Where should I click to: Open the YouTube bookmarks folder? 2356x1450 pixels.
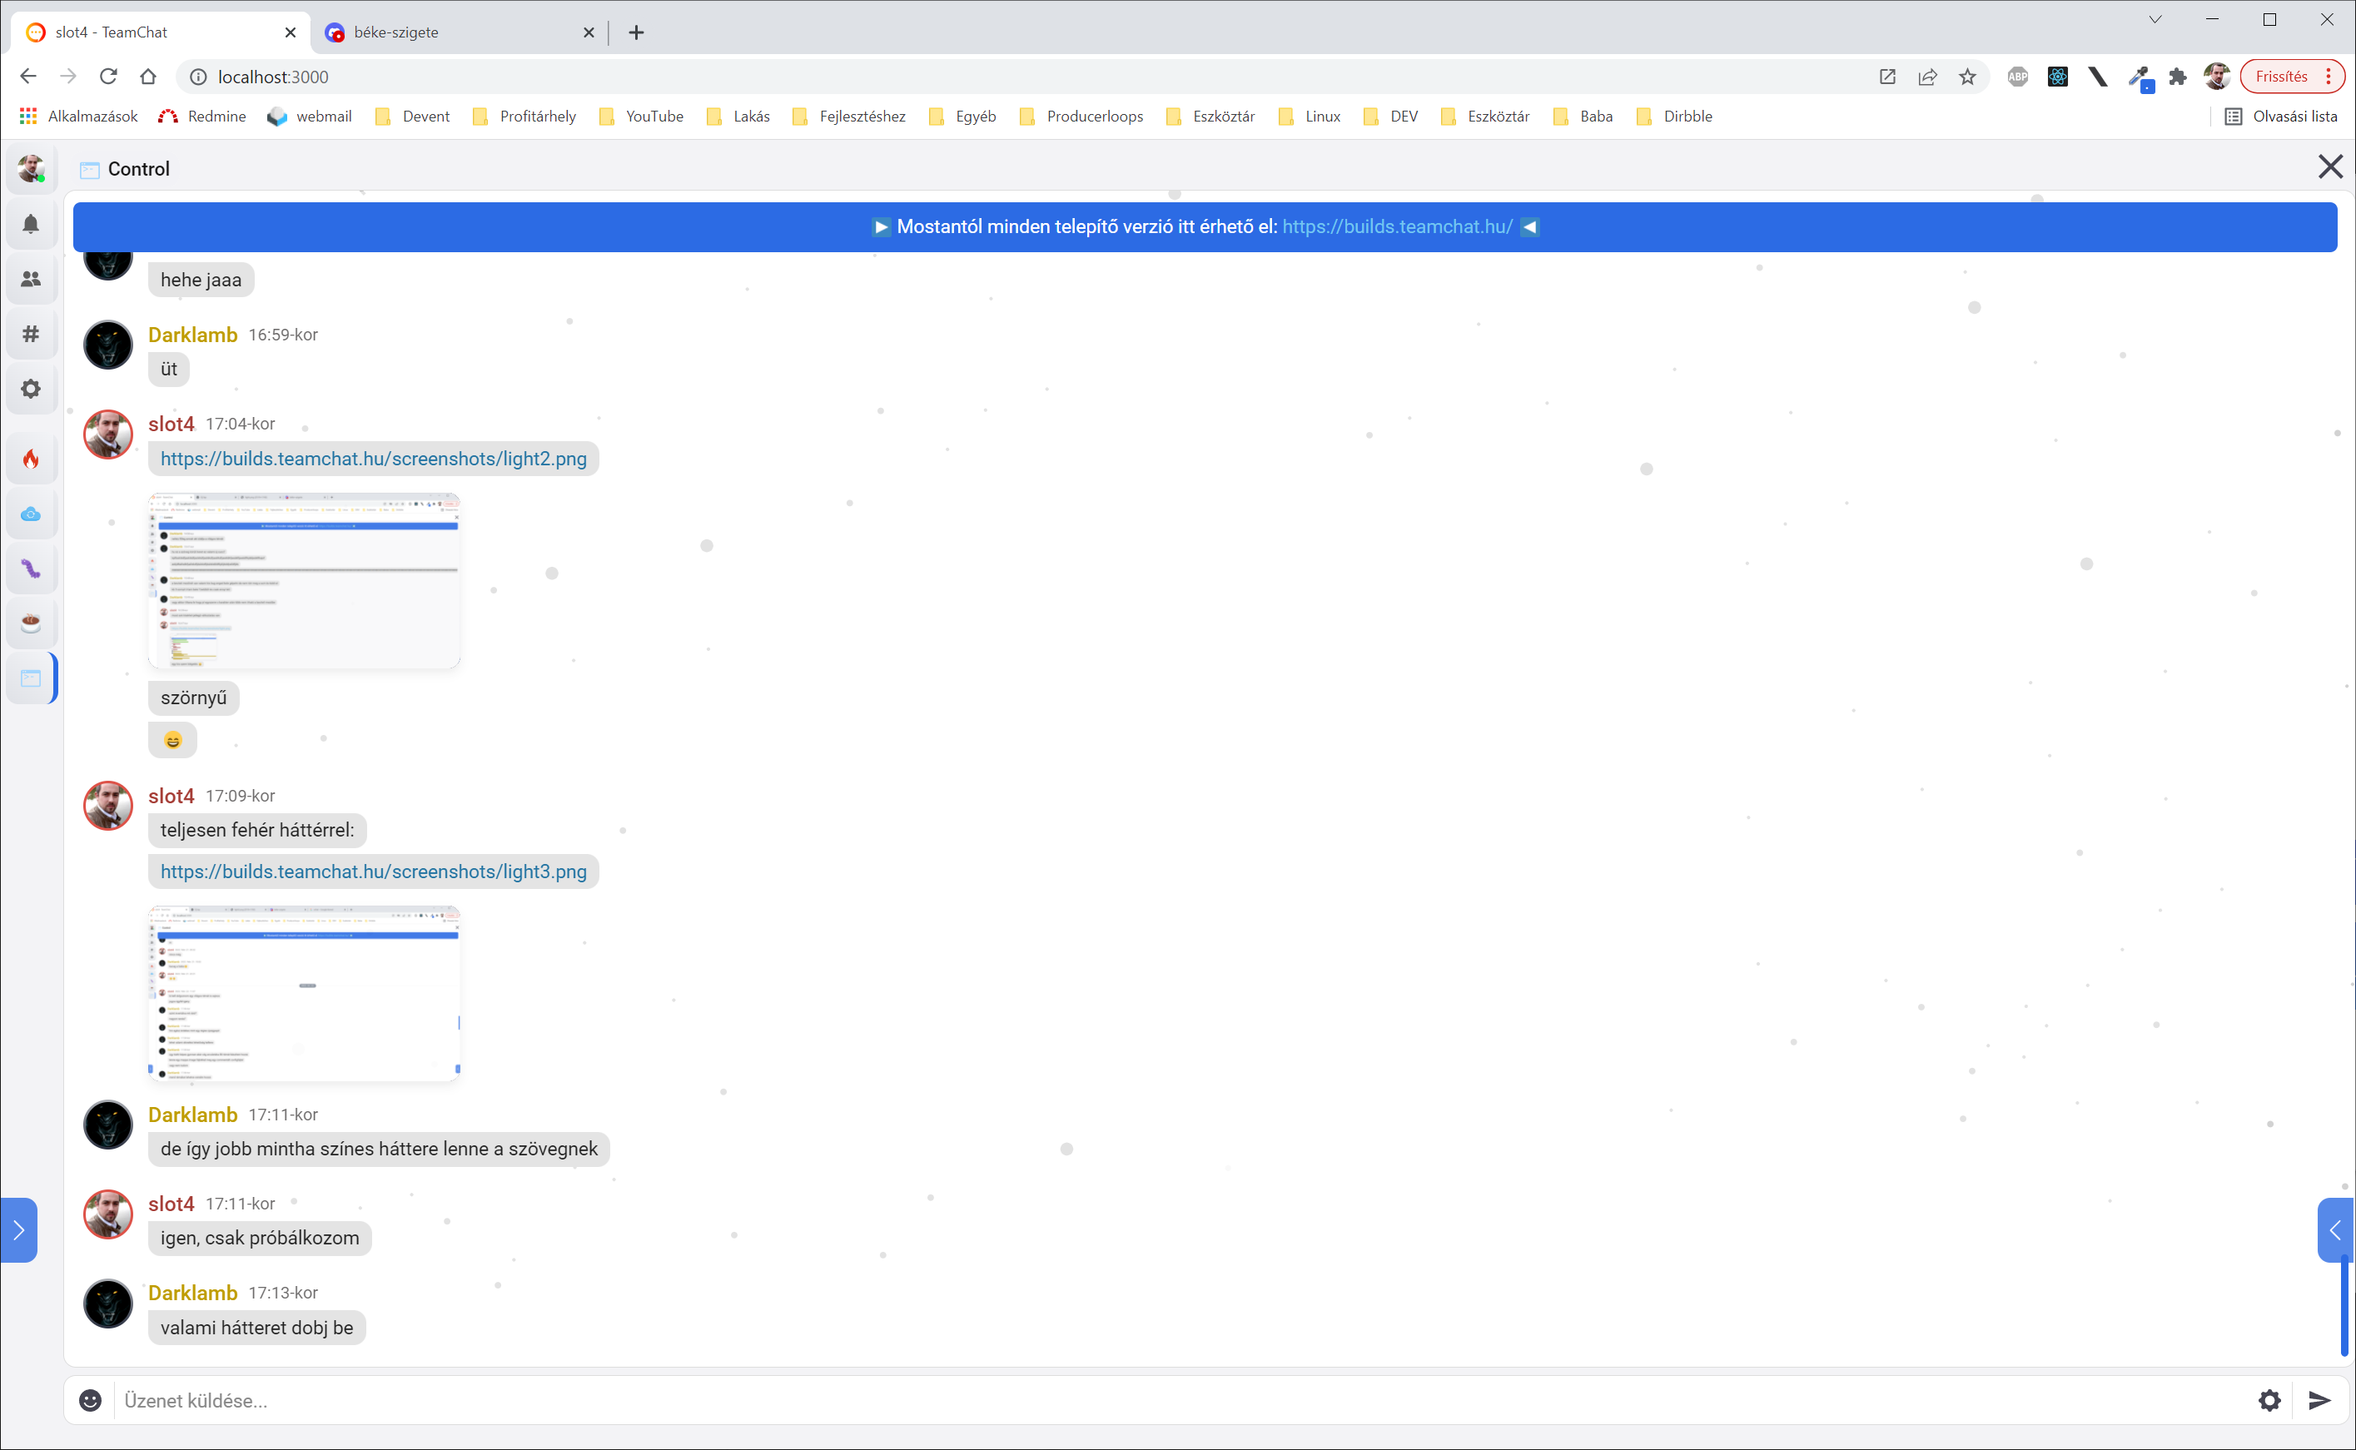pyautogui.click(x=643, y=116)
